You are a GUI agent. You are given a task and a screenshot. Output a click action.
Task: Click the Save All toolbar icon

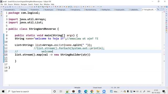pos(8,7)
